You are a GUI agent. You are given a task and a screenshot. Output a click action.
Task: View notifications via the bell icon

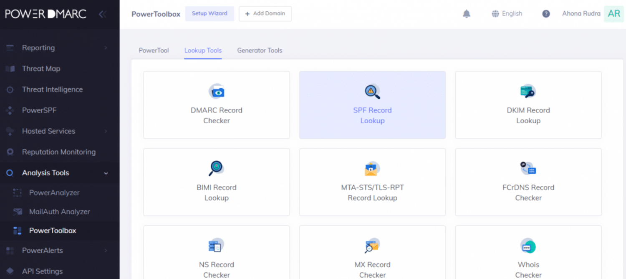coord(467,14)
